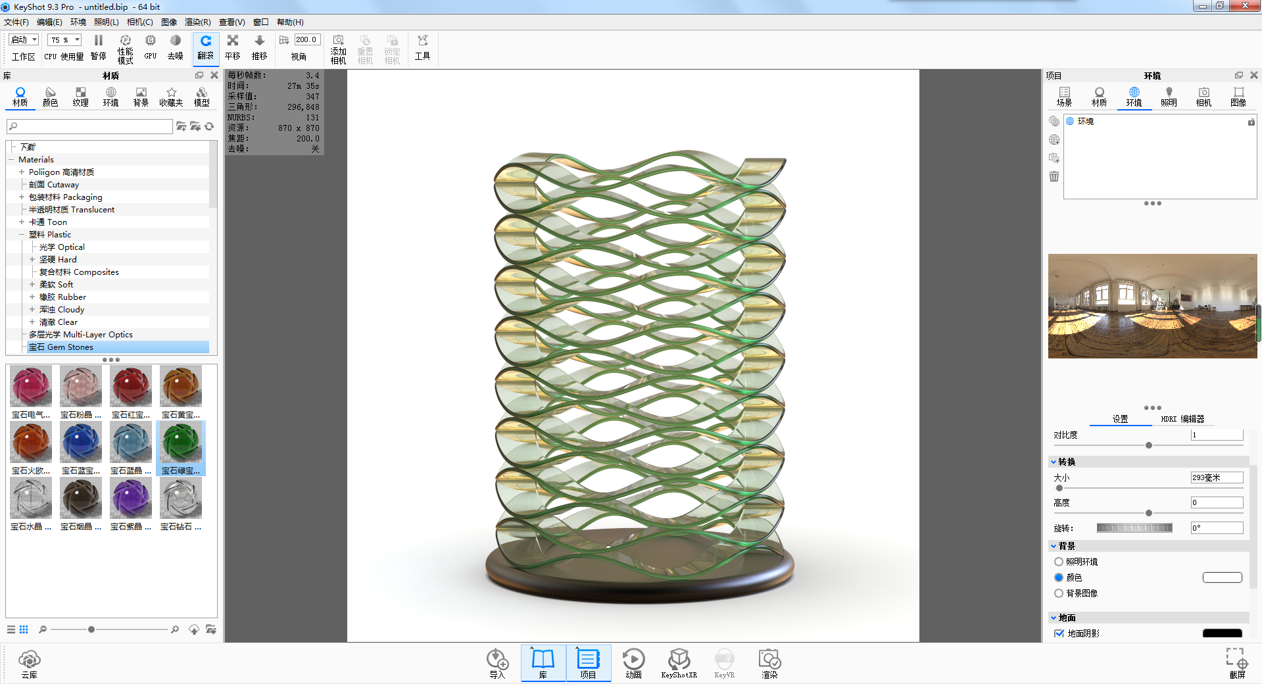Open the 帮助(H) menu
This screenshot has width=1262, height=684.
(290, 22)
